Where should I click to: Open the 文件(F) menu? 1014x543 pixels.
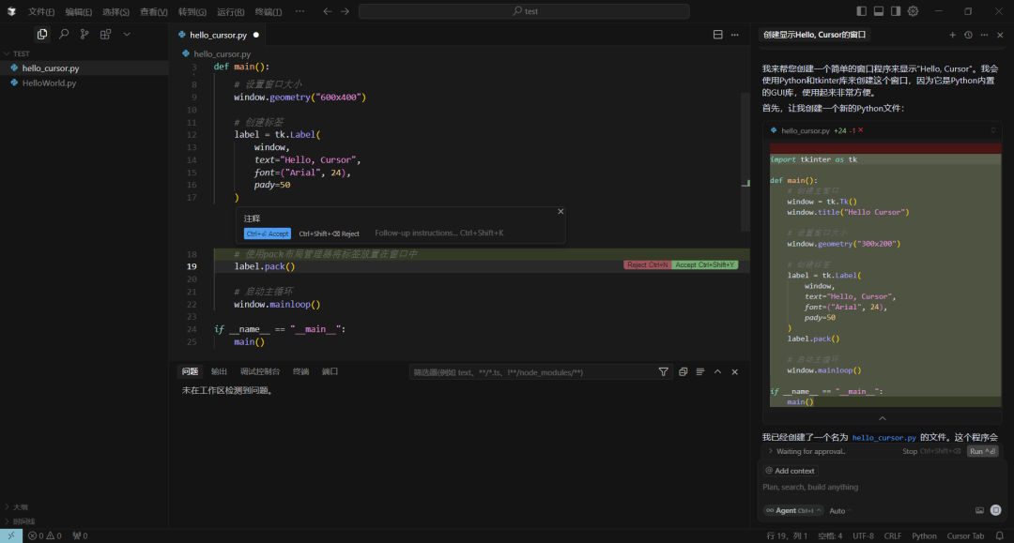40,11
